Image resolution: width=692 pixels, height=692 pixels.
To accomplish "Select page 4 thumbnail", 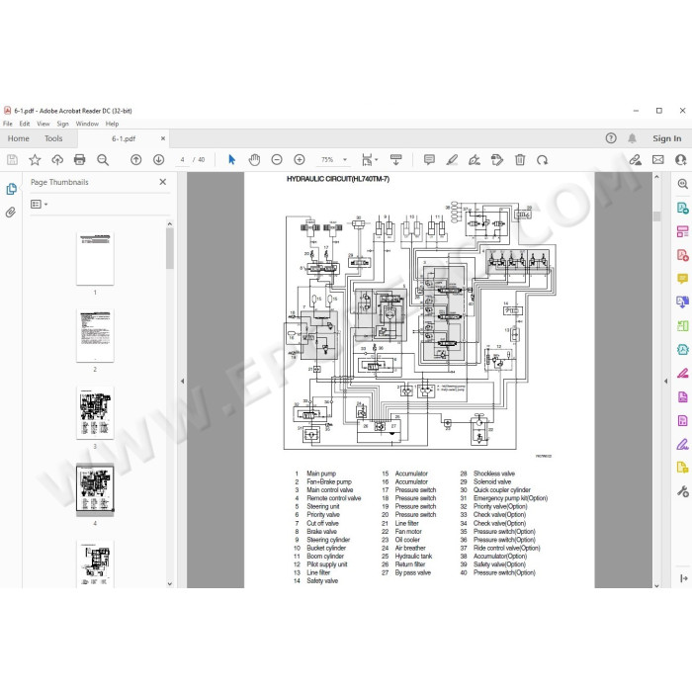I will (x=95, y=490).
